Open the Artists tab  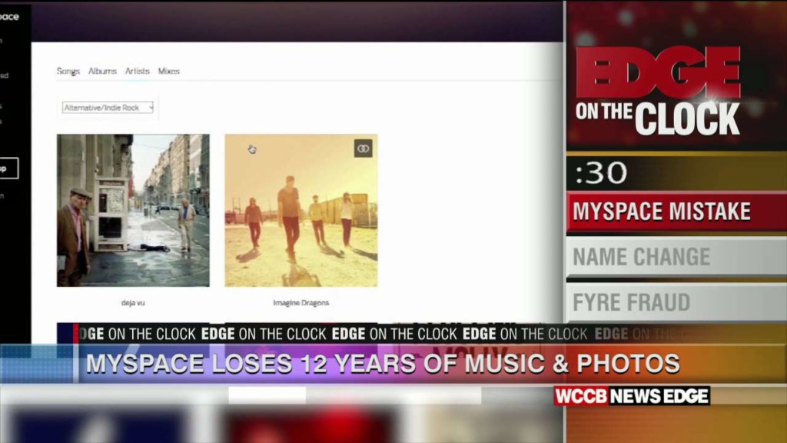click(138, 72)
